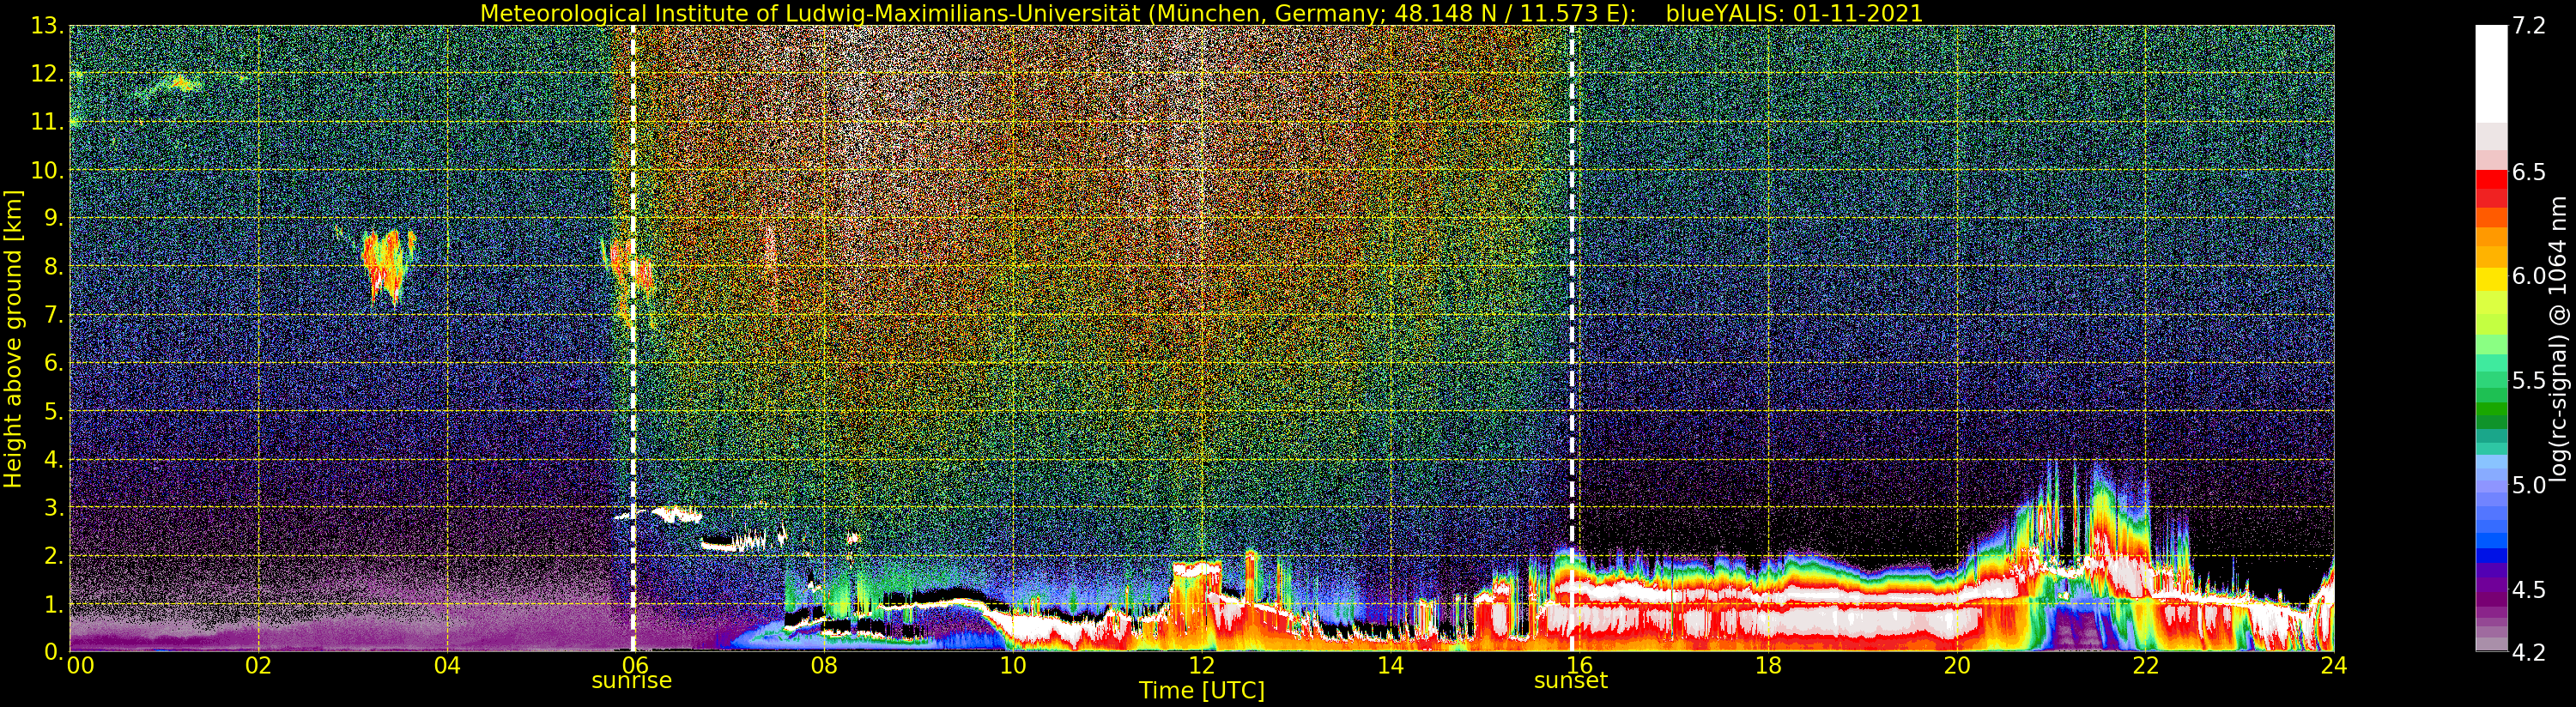Click the 02 tick on the time axis

258,665
